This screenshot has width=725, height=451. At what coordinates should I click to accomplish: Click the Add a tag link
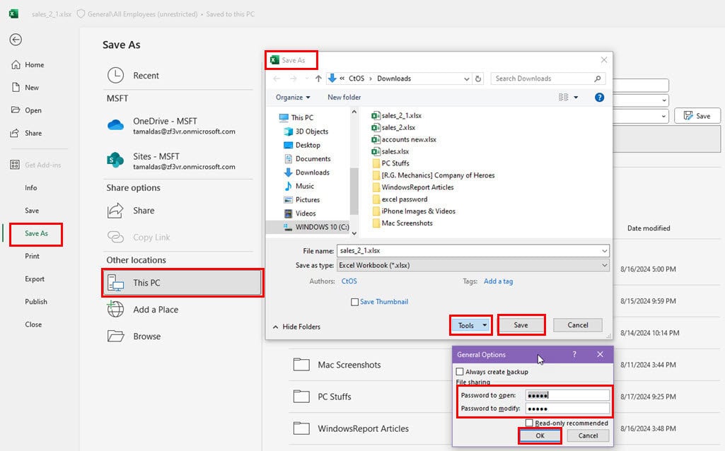[498, 281]
